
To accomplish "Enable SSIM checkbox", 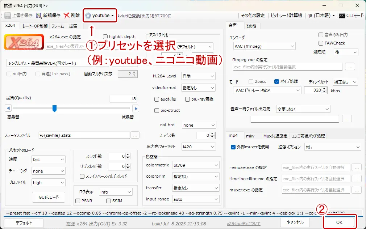I will pyautogui.click(x=109, y=201).
